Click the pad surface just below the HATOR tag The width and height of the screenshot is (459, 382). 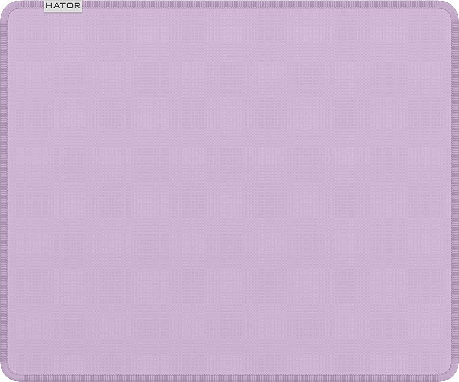click(x=63, y=24)
